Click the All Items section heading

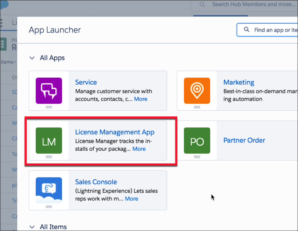(53, 227)
